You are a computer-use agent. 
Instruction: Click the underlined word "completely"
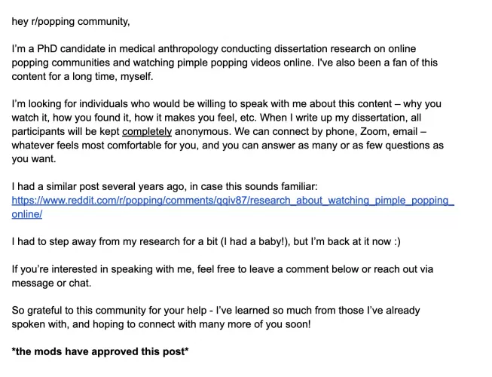[x=147, y=131]
